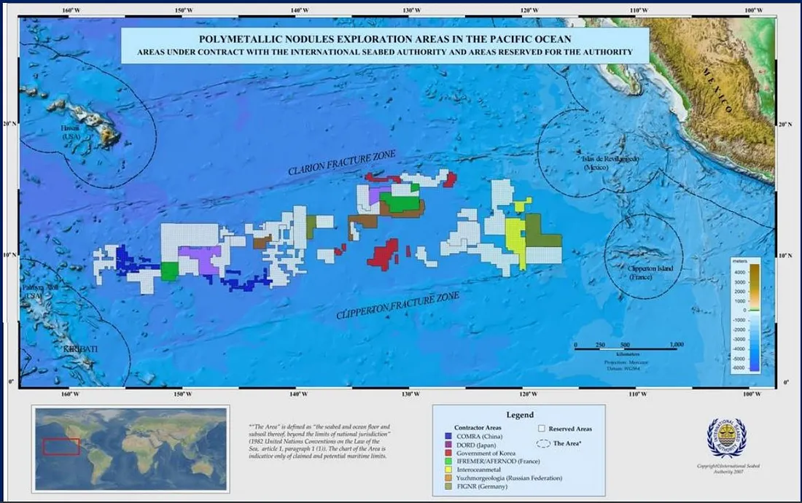Click the red rectangle on the world inset map
Image resolution: width=802 pixels, height=503 pixels.
(x=61, y=447)
